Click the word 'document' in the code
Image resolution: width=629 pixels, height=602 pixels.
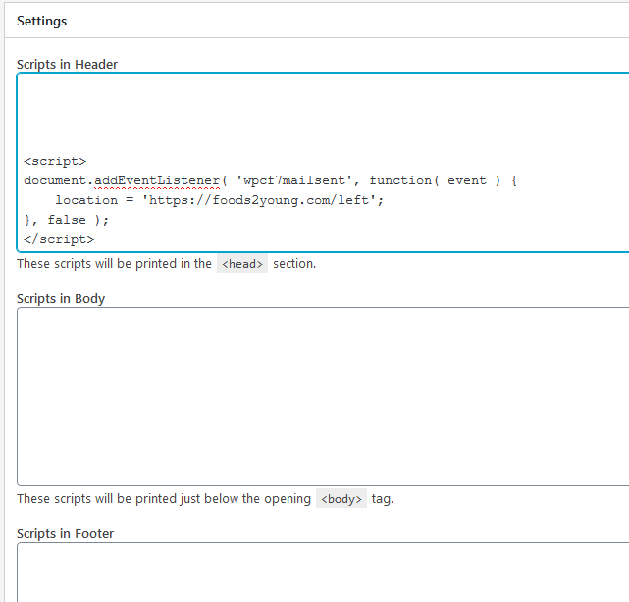tap(55, 180)
